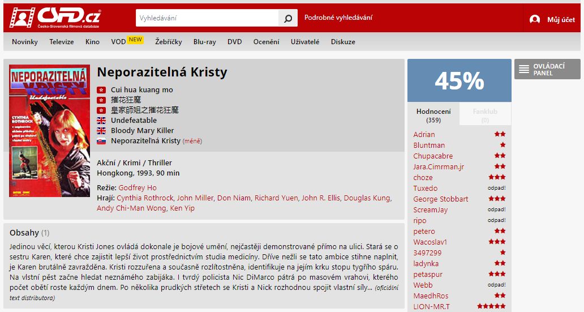Open Blu-ray menu item
The height and width of the screenshot is (312, 584).
click(204, 42)
